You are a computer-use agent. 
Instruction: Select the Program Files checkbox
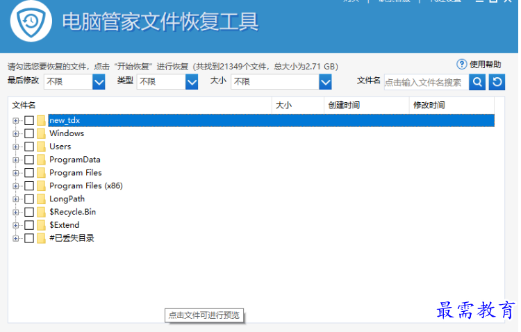pos(29,173)
